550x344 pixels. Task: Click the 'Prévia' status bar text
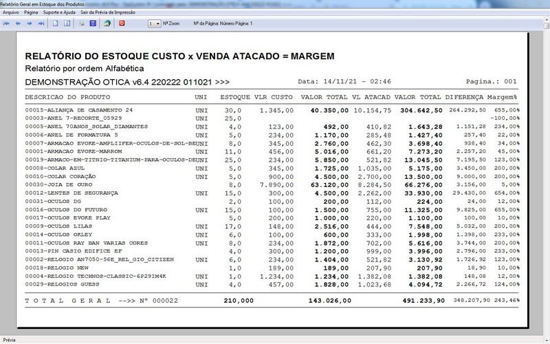point(10,340)
